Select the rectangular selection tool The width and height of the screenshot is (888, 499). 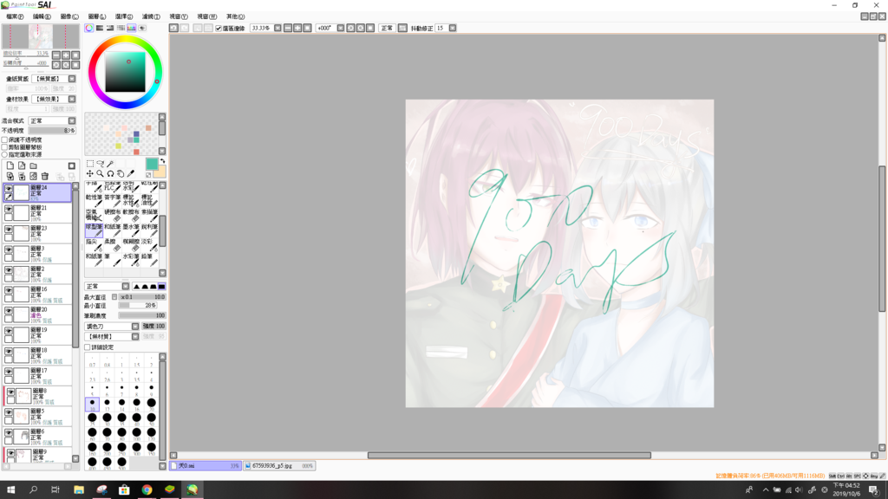pos(90,164)
